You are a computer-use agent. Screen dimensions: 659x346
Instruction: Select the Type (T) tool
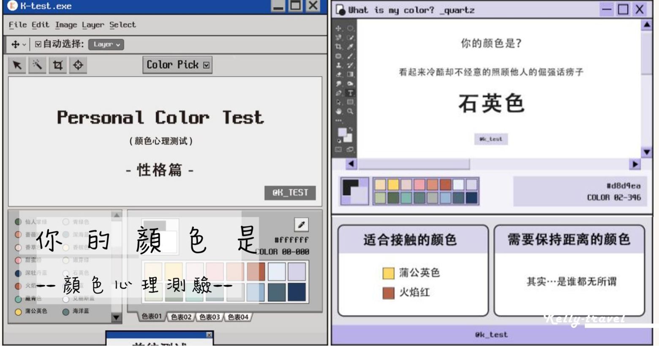[x=350, y=93]
